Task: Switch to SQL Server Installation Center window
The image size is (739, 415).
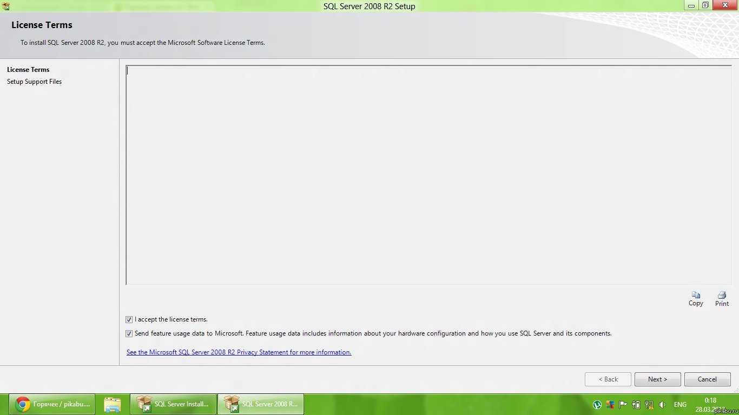Action: click(173, 404)
